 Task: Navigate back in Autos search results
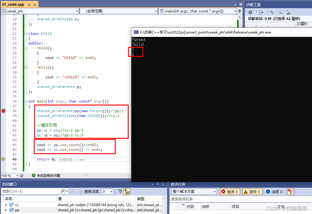coord(73,192)
